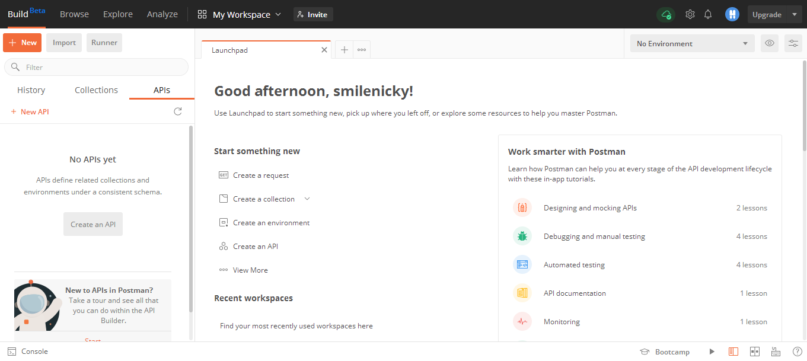Screen dimensions: 807x361
Task: Open the keyboard shortcuts icon
Action: coord(776,352)
